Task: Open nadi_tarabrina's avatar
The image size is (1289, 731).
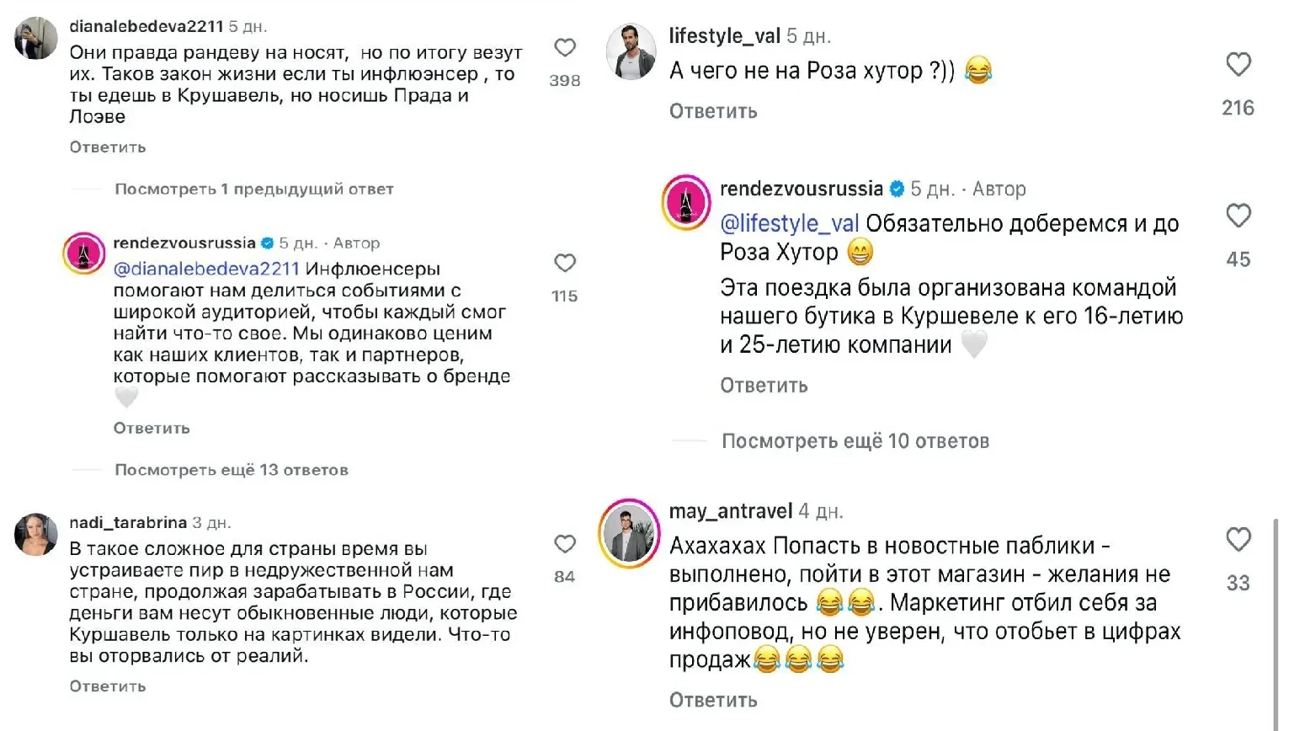Action: click(x=36, y=534)
